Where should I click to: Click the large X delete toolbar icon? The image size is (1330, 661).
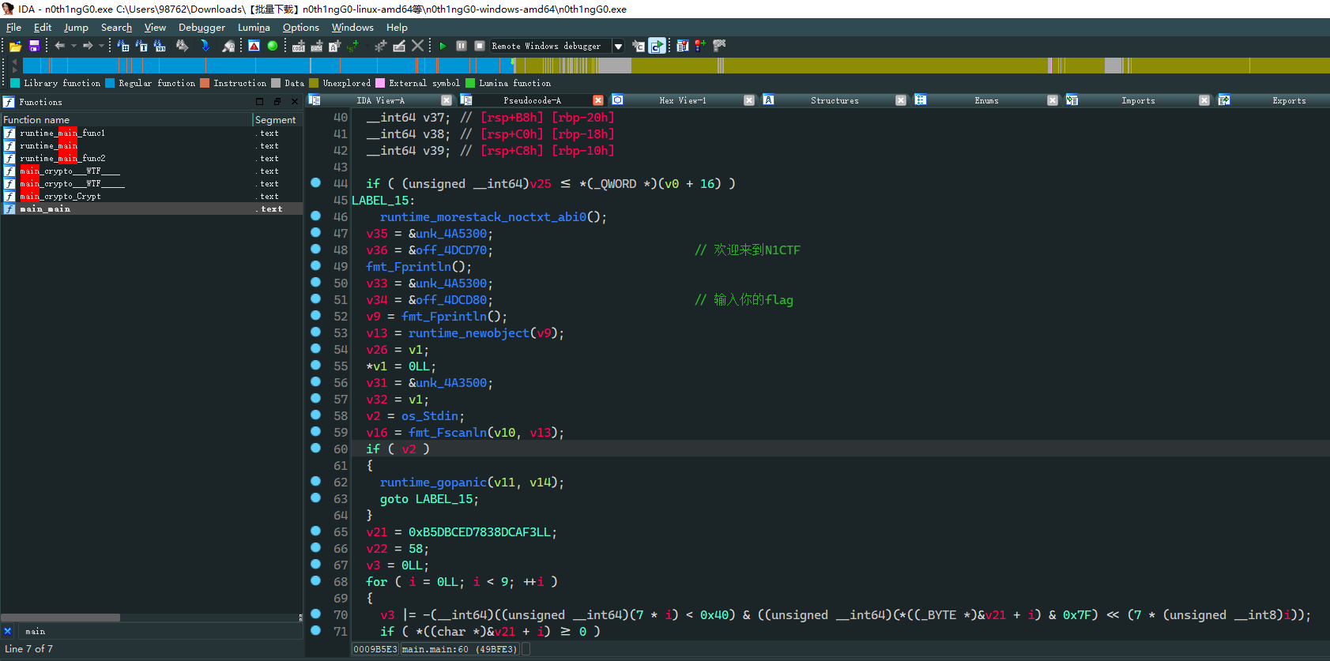click(x=417, y=46)
